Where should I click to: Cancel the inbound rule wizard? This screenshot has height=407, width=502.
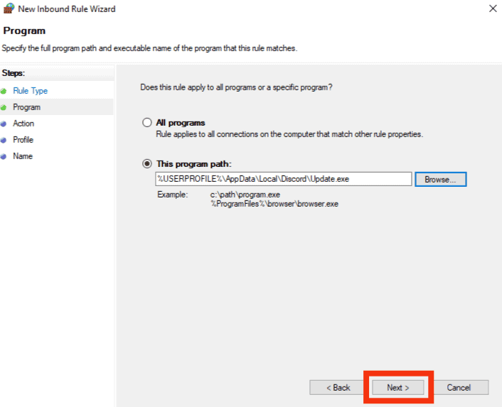coord(459,388)
